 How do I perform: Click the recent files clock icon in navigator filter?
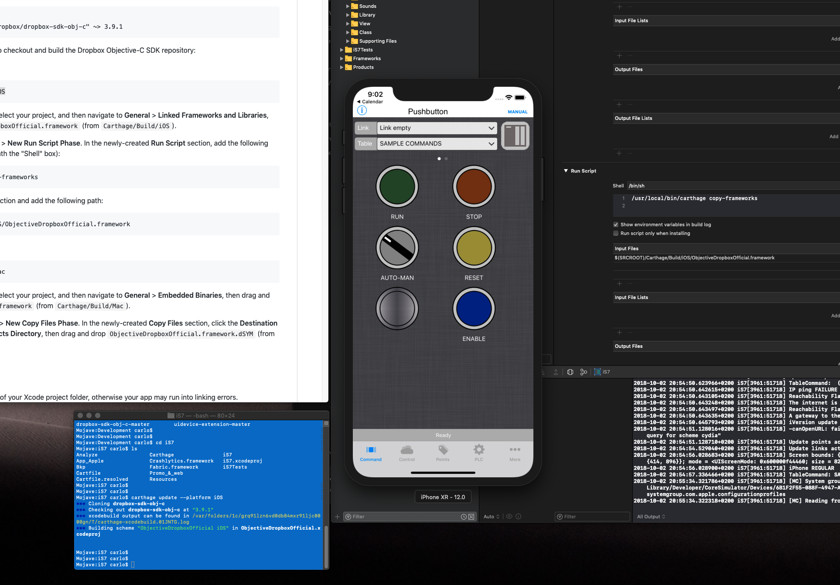click(x=464, y=517)
